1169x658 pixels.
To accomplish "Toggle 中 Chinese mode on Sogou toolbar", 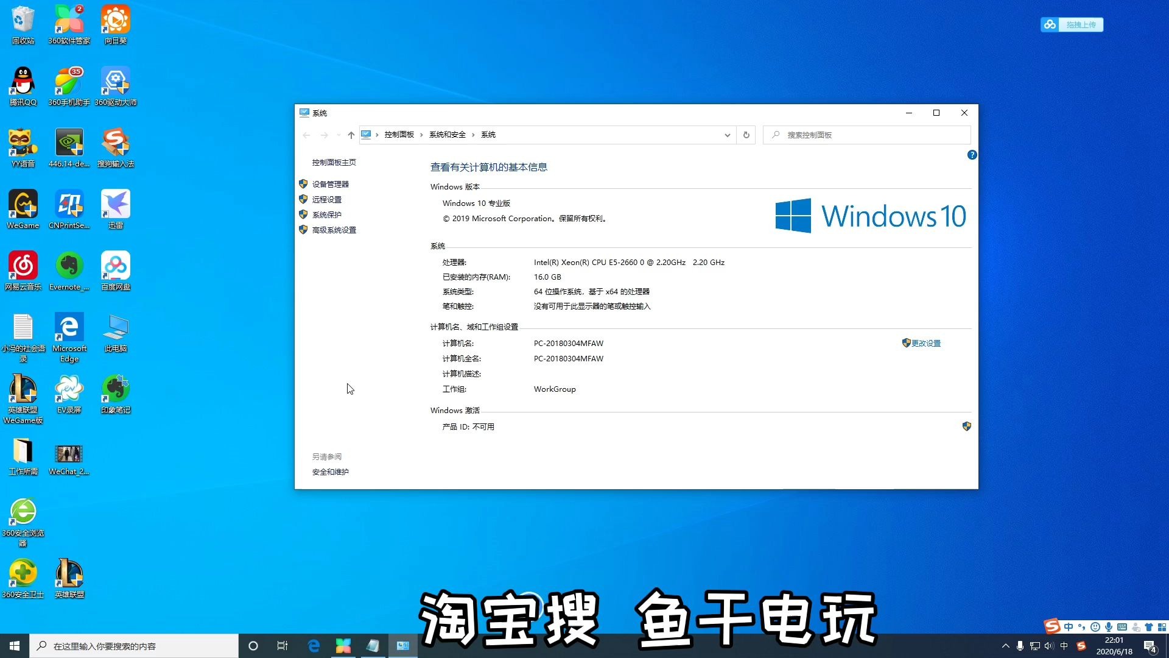I will point(1069,627).
